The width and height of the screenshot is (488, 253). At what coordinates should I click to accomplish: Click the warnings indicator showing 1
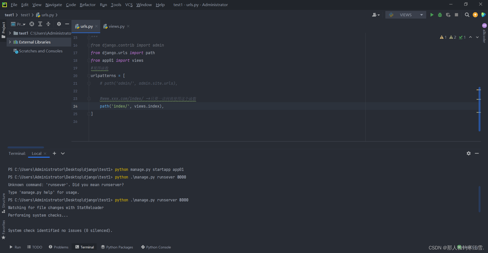pyautogui.click(x=443, y=37)
